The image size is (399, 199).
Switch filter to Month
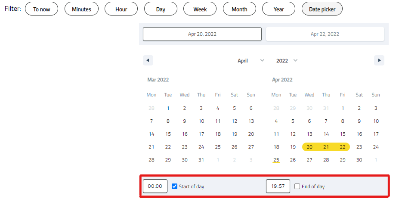(x=239, y=9)
